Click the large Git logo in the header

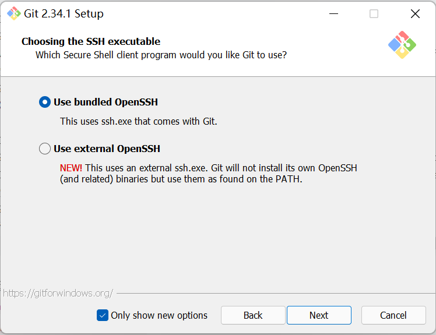402,45
